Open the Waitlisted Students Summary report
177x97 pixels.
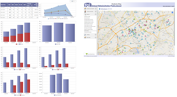89,22
